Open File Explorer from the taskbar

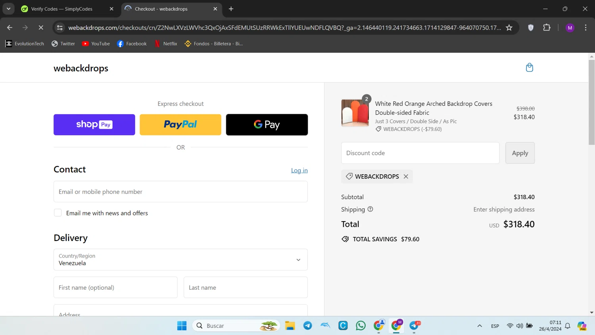tap(290, 325)
